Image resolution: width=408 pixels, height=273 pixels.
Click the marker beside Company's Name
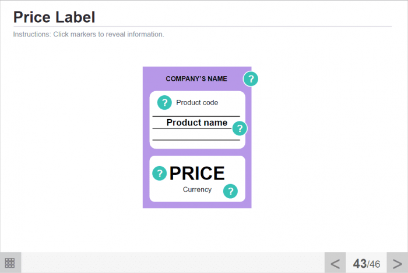pos(251,79)
